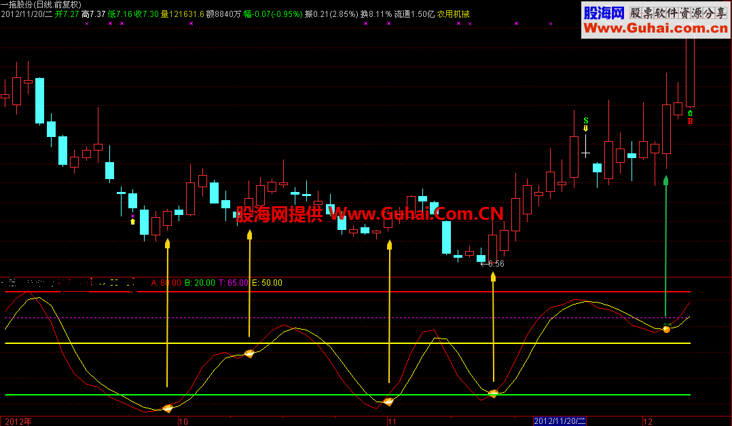732x426 pixels.
Task: Click the volume value 量121631.6
Action: [x=183, y=14]
